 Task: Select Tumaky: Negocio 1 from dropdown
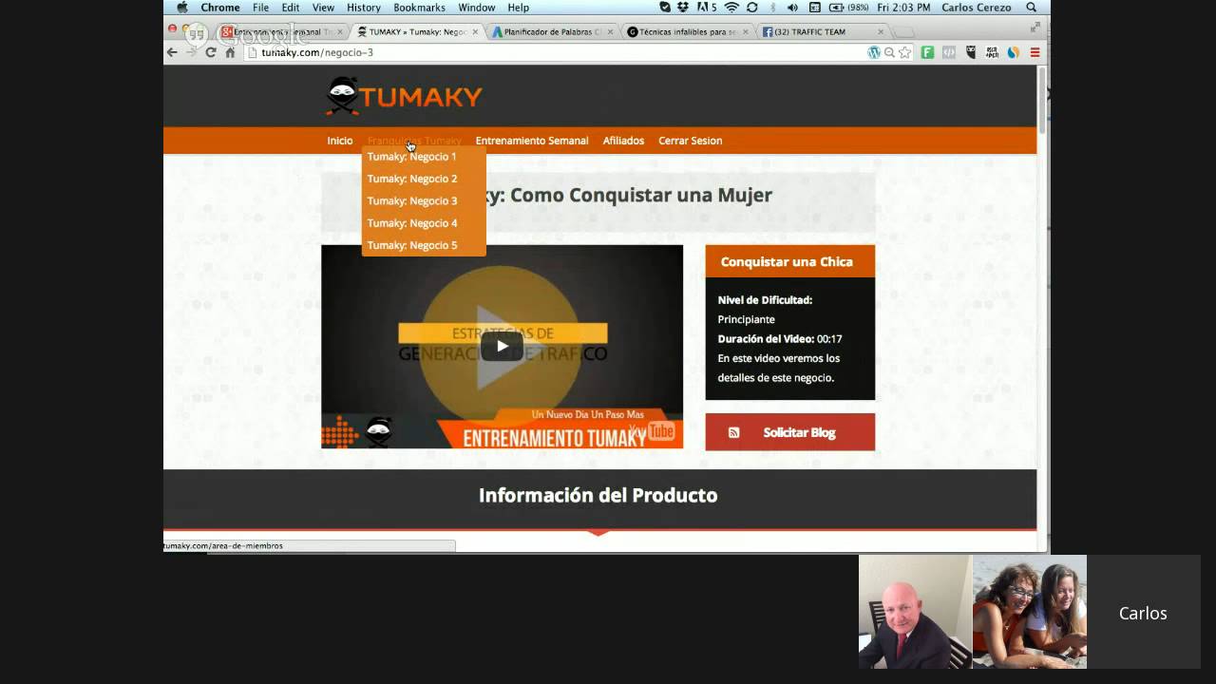[411, 157]
